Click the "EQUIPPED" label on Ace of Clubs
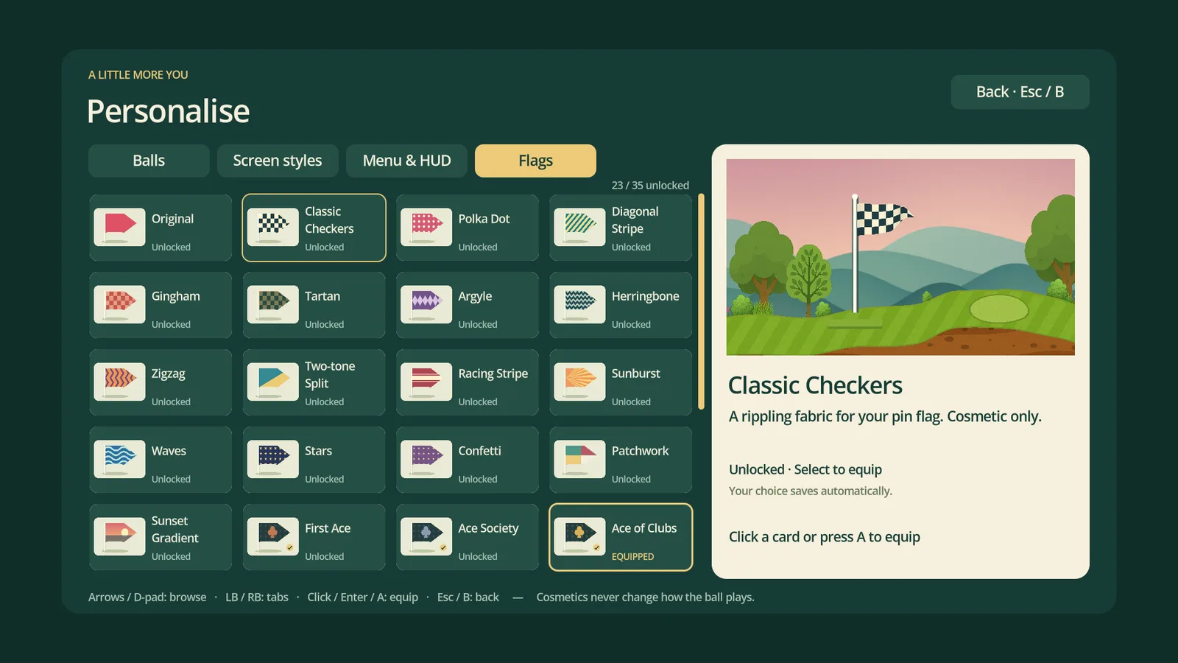The width and height of the screenshot is (1178, 663). tap(632, 557)
